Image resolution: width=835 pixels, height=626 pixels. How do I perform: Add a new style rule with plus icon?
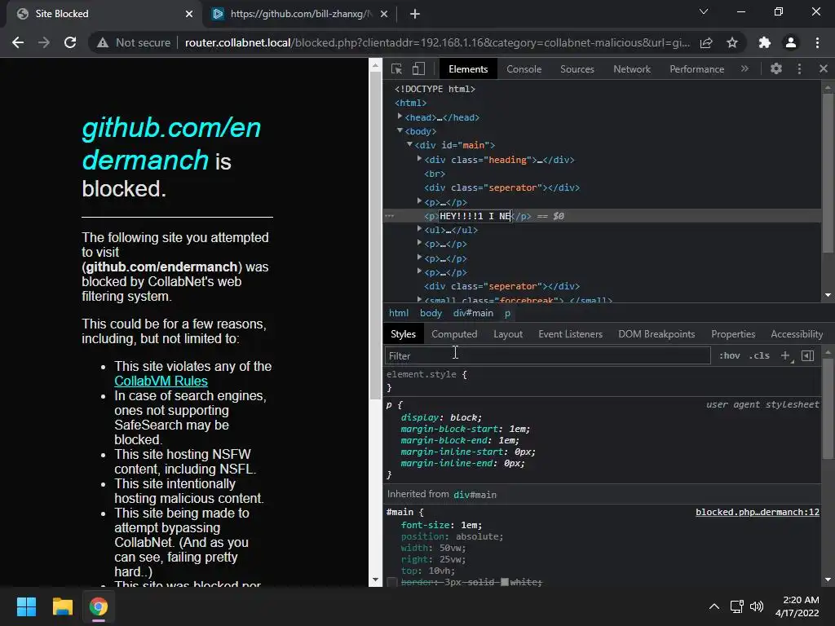pyautogui.click(x=785, y=355)
